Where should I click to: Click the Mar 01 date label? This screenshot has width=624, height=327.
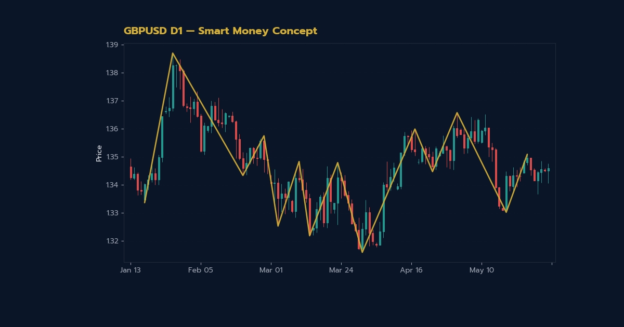pos(271,270)
